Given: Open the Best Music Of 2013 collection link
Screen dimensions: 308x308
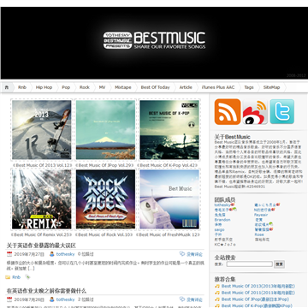Looking at the screenshot, I should (258, 286).
